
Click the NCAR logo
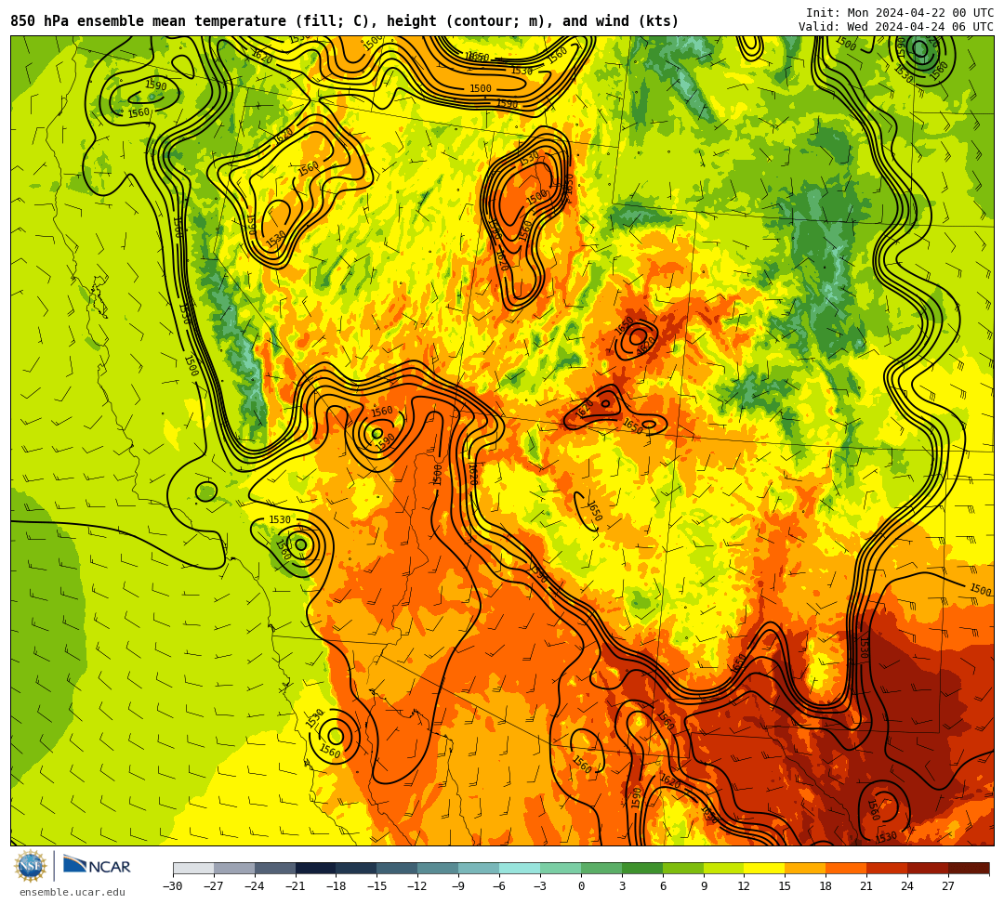click(97, 867)
